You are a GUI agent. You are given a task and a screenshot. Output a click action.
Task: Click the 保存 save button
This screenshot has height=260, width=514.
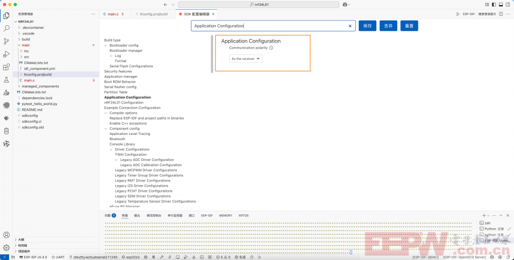tap(368, 26)
